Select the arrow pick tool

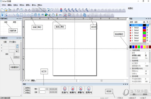coord(3,15)
